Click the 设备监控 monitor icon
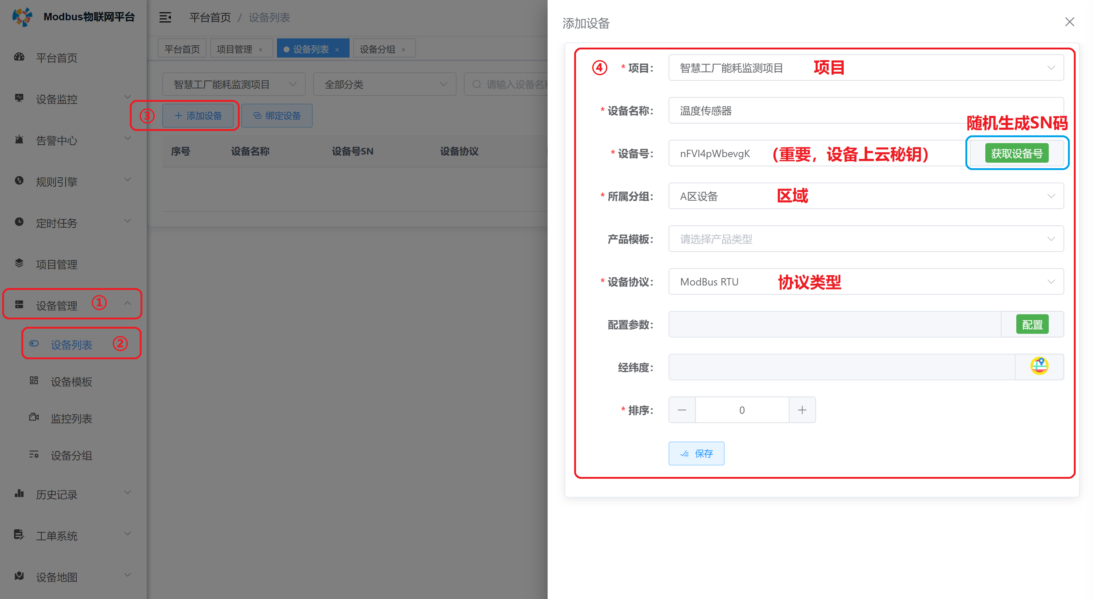Viewport: 1093px width, 599px height. (19, 98)
